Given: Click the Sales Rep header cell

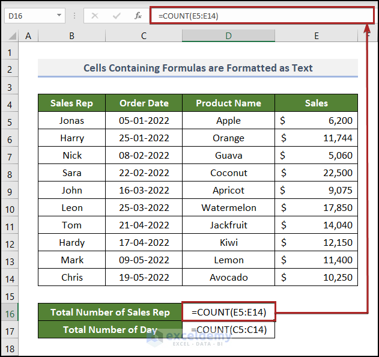Looking at the screenshot, I should (71, 103).
